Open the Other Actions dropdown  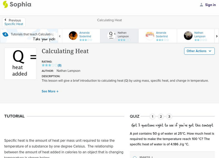[199, 51]
